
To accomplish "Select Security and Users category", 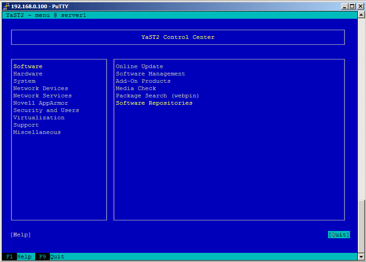I will point(46,110).
